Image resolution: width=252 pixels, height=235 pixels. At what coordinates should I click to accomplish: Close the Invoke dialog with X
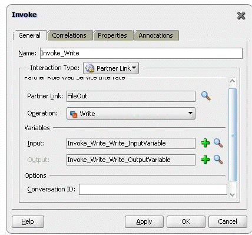pyautogui.click(x=241, y=15)
